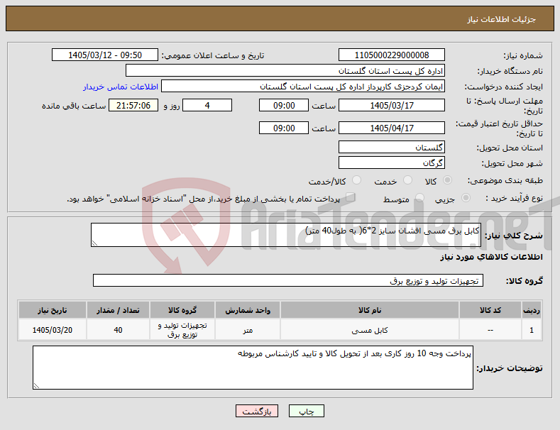Click the request creator name field
560x430 pixels.
click(x=303, y=87)
